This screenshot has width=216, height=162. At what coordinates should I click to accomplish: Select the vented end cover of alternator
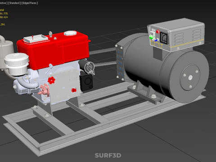(120, 62)
